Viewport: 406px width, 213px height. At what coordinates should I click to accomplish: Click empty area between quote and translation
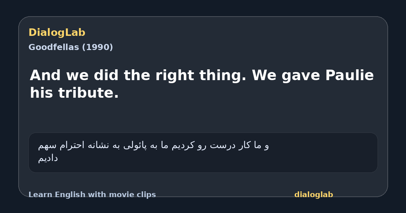203,117
